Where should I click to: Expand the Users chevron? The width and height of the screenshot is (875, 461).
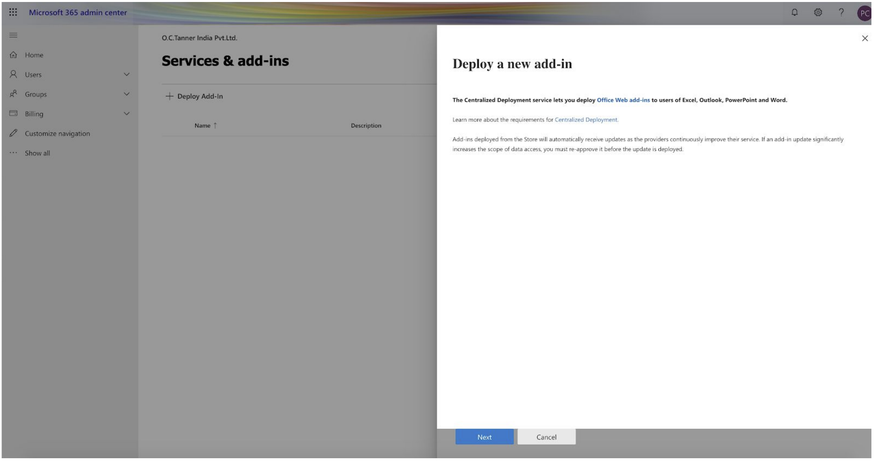(127, 74)
